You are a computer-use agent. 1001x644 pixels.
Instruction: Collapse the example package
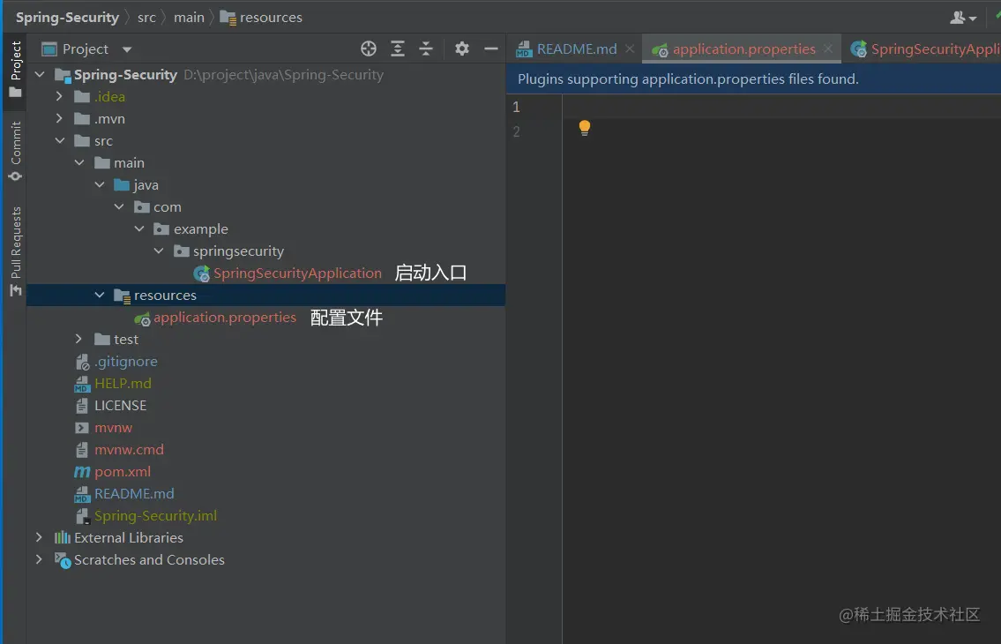pyautogui.click(x=139, y=228)
